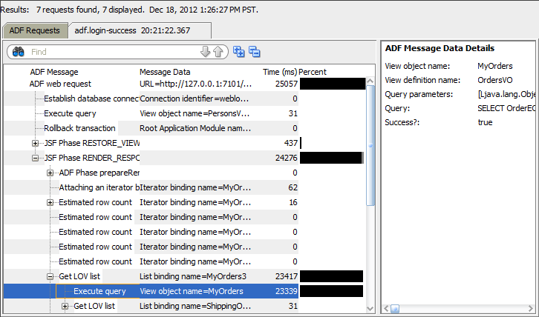The width and height of the screenshot is (539, 317).
Task: Click List binding name=MyOrders3 data
Action: pyautogui.click(x=193, y=276)
